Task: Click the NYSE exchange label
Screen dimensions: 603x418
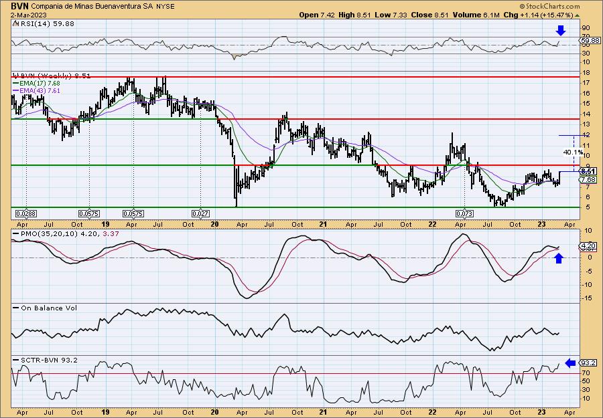Action: point(165,7)
